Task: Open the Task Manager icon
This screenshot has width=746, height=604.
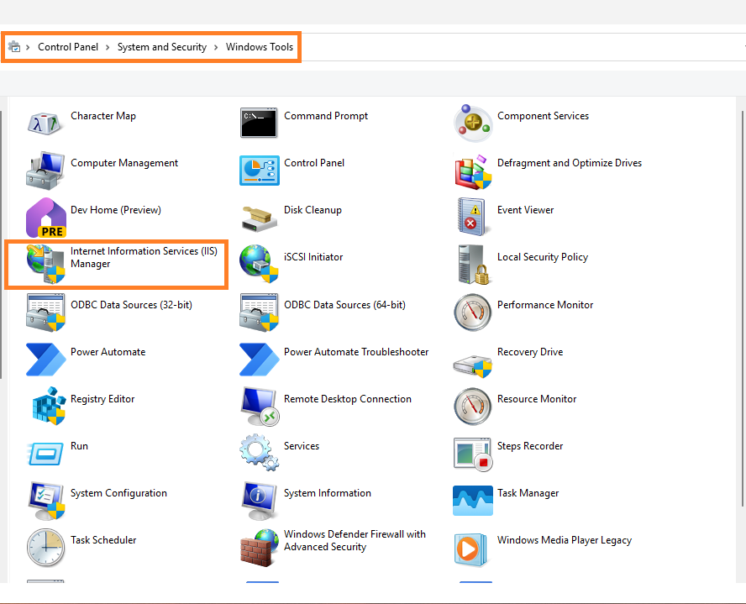Action: 473,501
